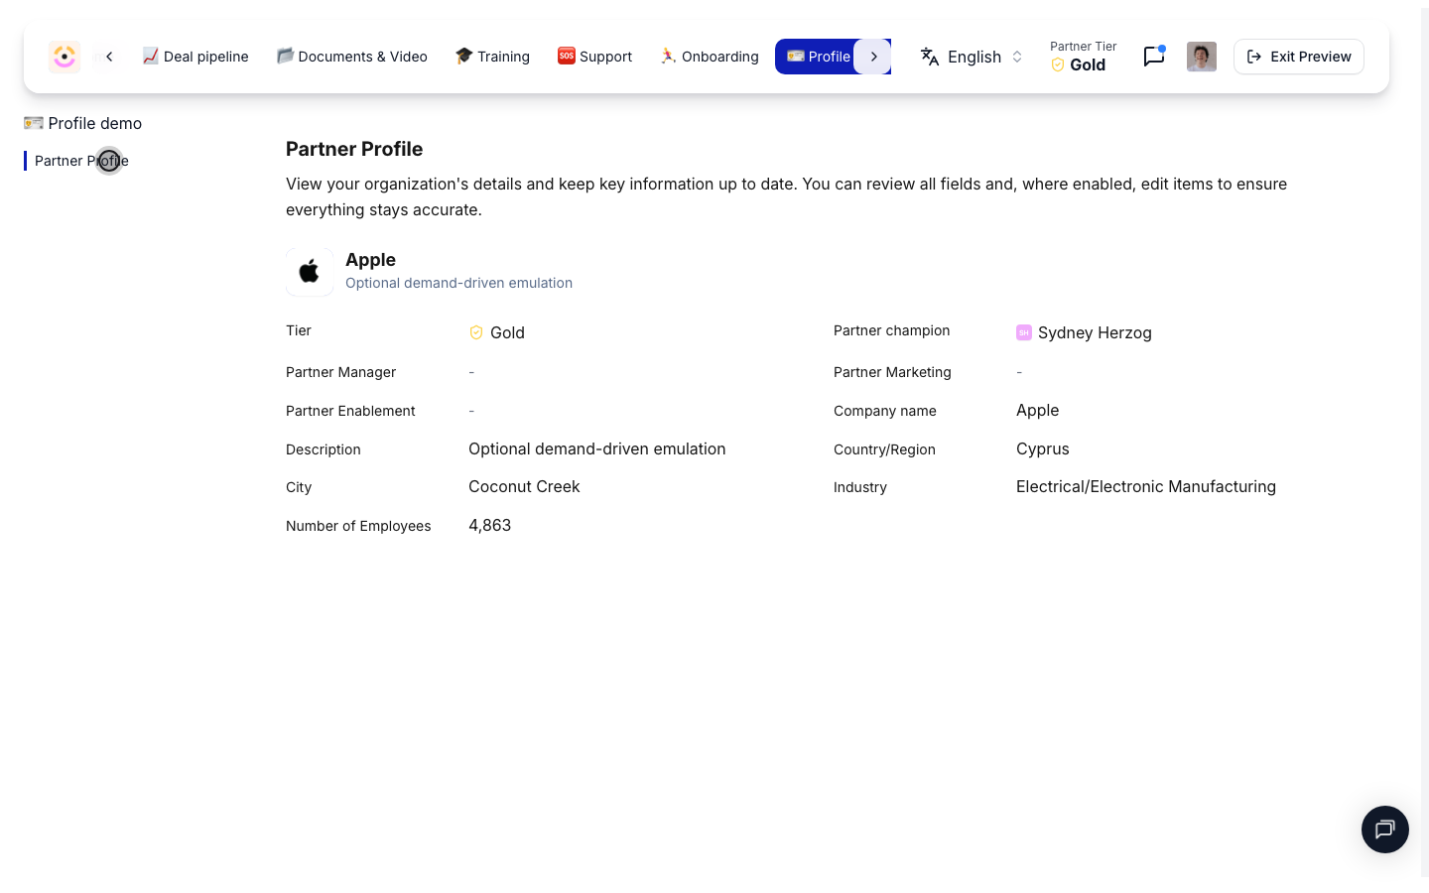Screen dimensions: 1429x893
Task: Click the 4,863 employees value
Action: pos(490,525)
